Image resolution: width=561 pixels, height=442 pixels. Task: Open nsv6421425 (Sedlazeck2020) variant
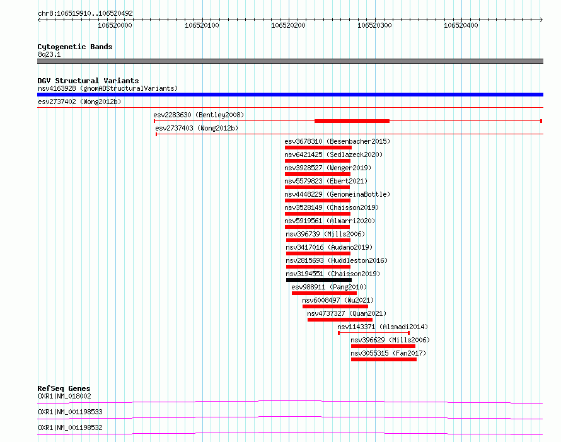coord(333,154)
